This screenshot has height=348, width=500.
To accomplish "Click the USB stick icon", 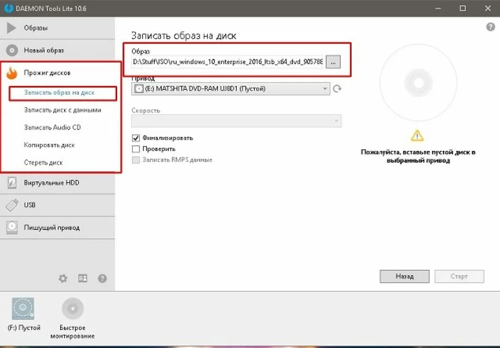I will point(12,205).
